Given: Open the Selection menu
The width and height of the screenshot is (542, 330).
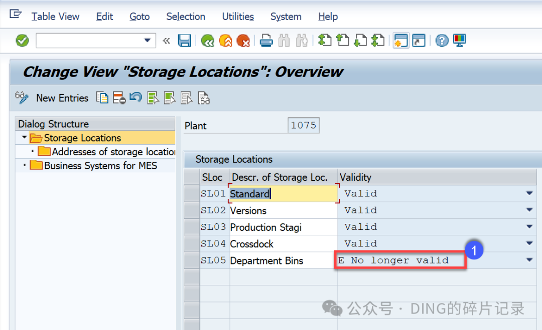Looking at the screenshot, I should (186, 17).
